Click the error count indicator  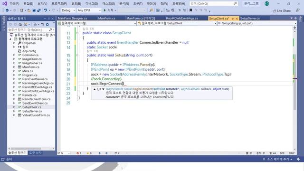(x=79, y=153)
